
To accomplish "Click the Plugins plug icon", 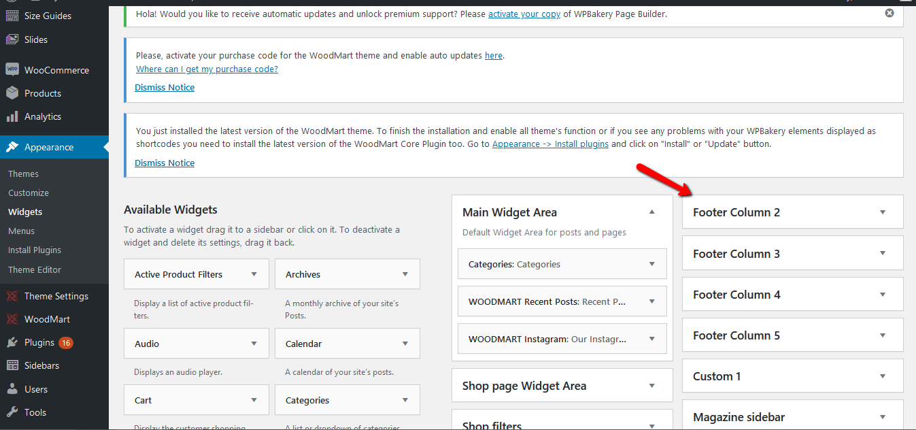I will pos(12,342).
